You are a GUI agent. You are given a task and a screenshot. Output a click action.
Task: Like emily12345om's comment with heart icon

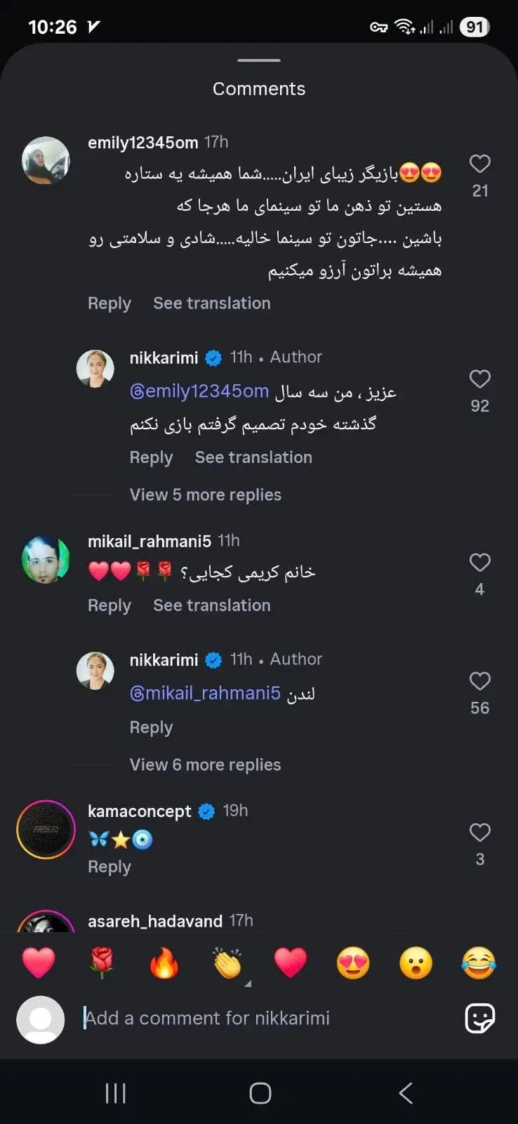click(x=479, y=164)
